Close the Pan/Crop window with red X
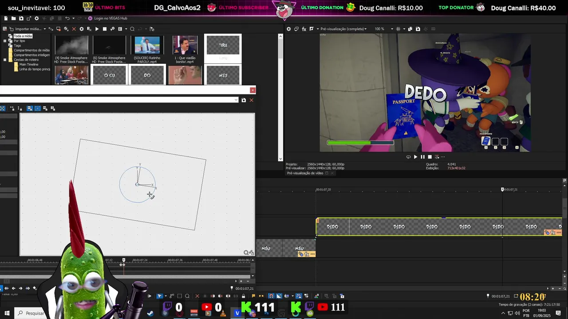The image size is (568, 319). coord(252,90)
